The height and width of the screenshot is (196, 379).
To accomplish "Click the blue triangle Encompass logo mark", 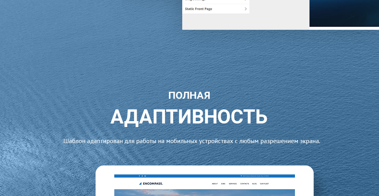I will point(140,184).
